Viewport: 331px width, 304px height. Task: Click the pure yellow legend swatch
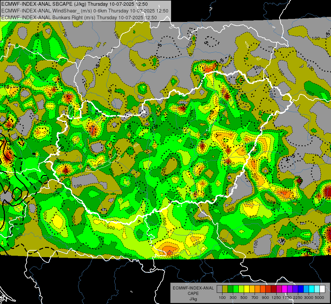[246, 289]
